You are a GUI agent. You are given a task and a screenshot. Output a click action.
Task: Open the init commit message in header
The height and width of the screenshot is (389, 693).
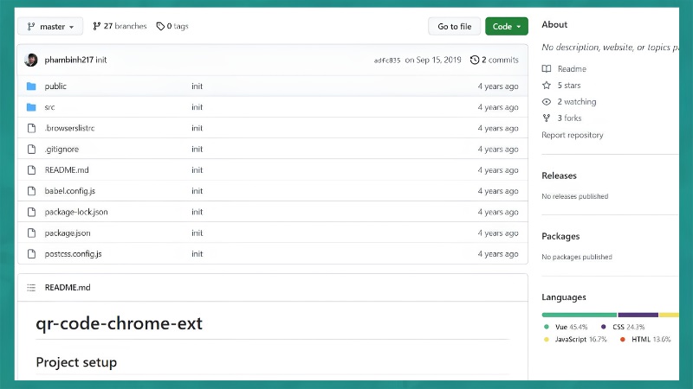[x=101, y=60]
